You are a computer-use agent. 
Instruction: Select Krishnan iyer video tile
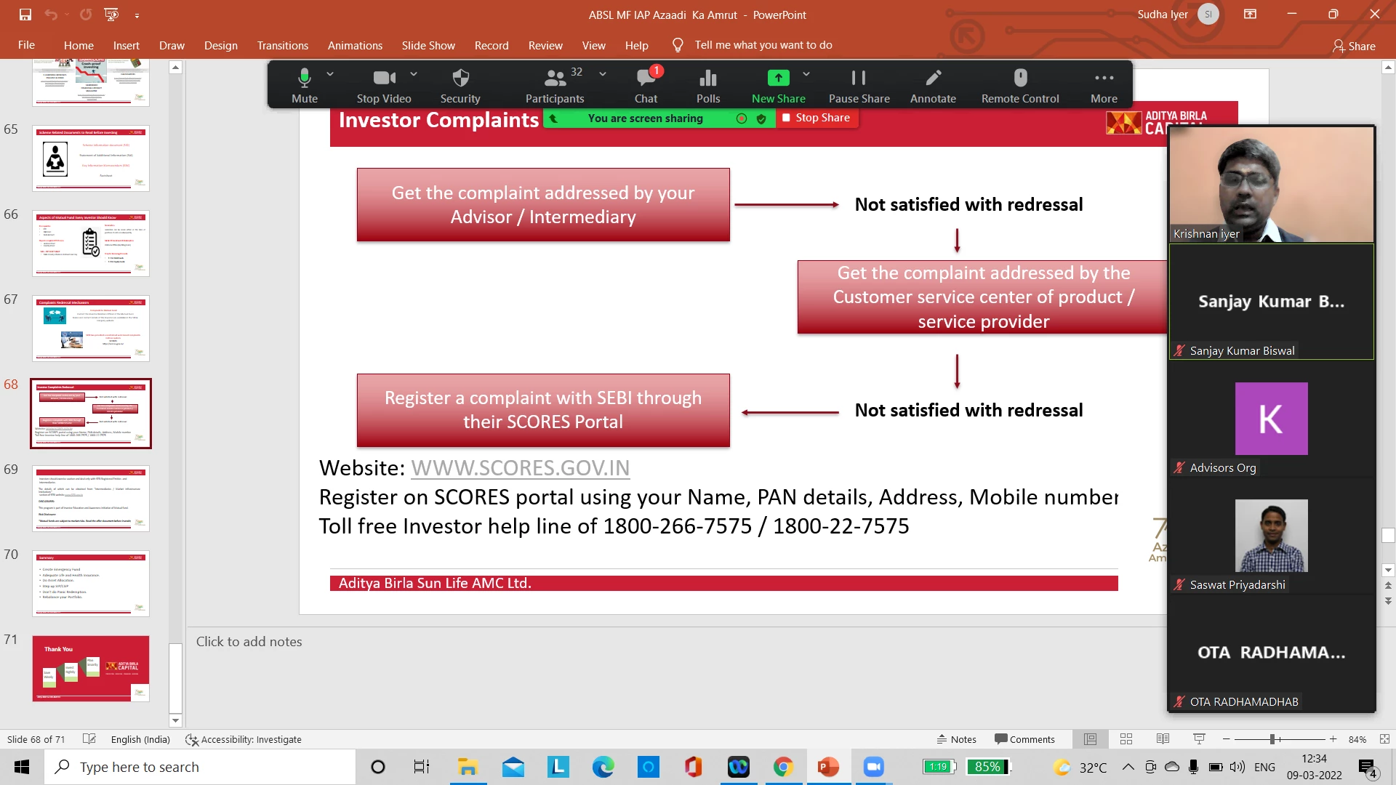(1271, 185)
